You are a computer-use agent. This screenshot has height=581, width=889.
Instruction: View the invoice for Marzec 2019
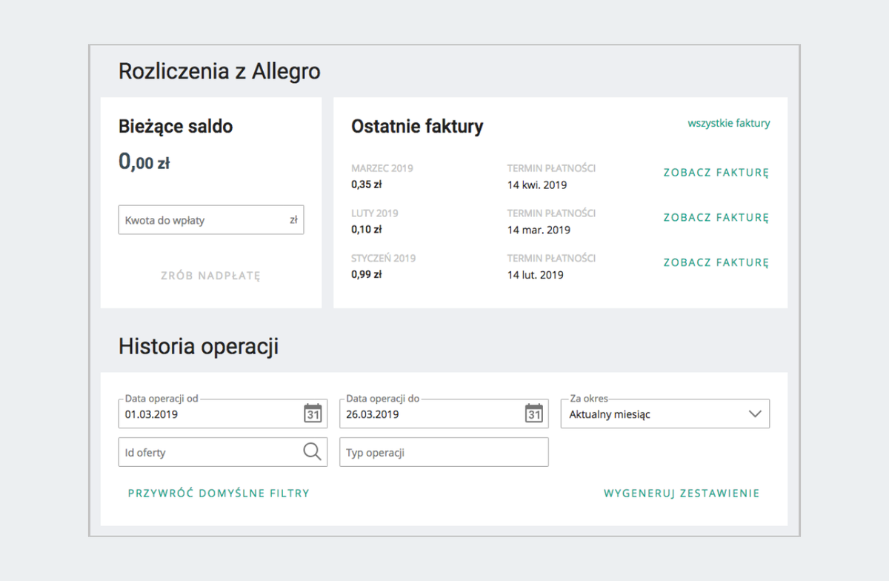point(716,173)
